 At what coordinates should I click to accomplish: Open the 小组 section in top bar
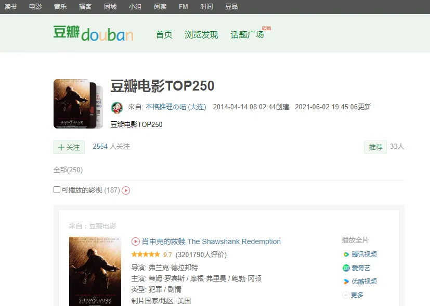click(135, 7)
